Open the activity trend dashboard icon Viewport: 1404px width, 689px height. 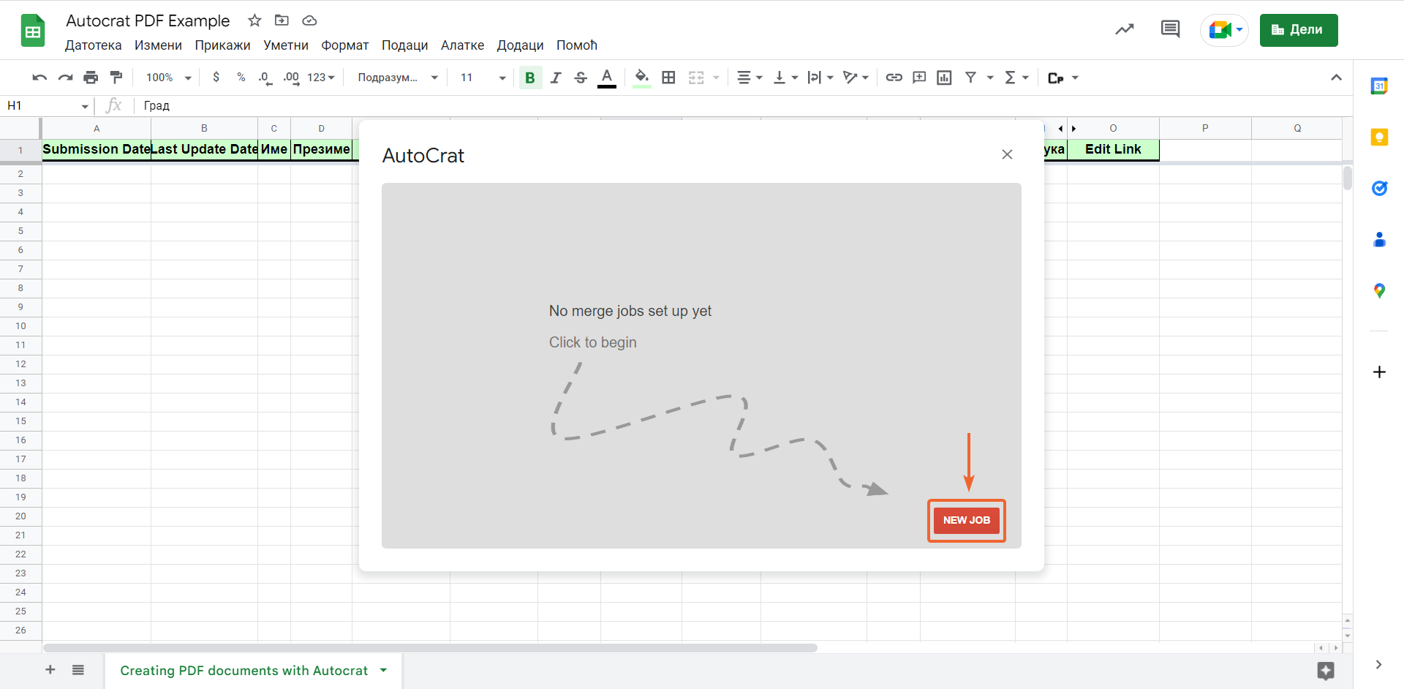(1124, 29)
